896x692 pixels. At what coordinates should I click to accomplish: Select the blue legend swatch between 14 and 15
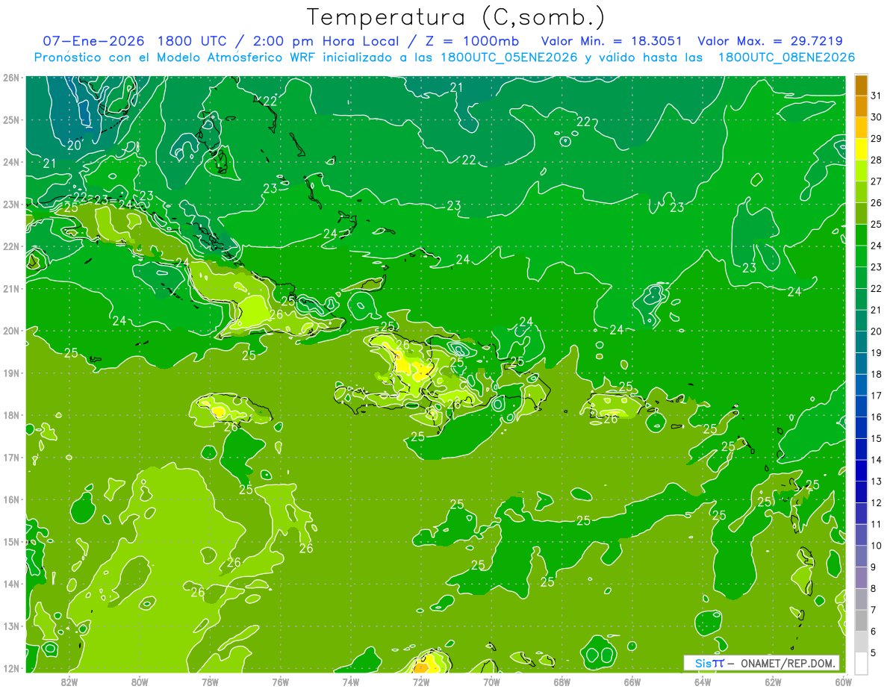click(x=861, y=449)
